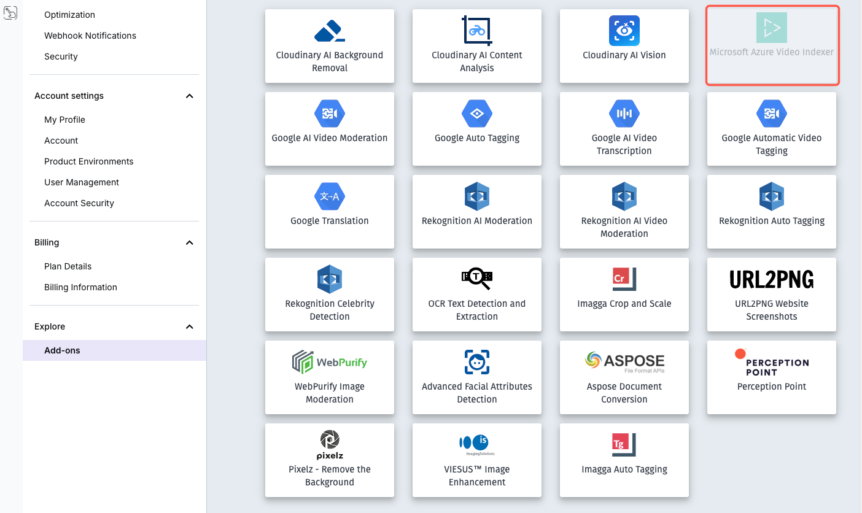Open Google Translation label
Viewport: 862px width, 513px height.
330,221
